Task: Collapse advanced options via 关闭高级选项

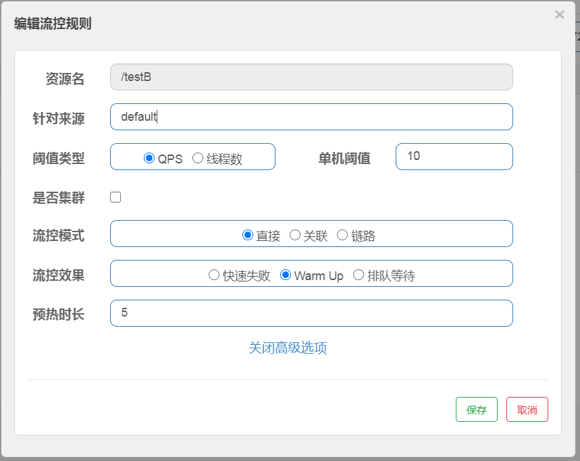Action: (288, 348)
